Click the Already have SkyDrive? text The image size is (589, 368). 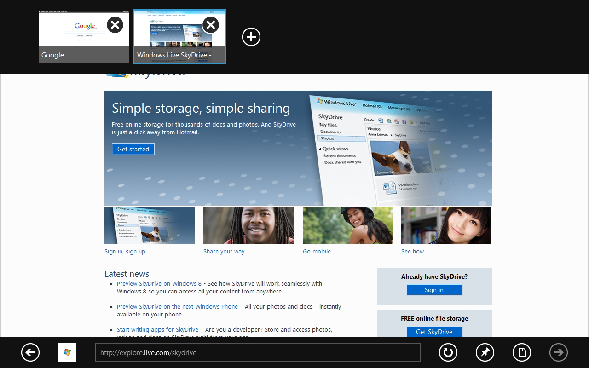pos(434,276)
